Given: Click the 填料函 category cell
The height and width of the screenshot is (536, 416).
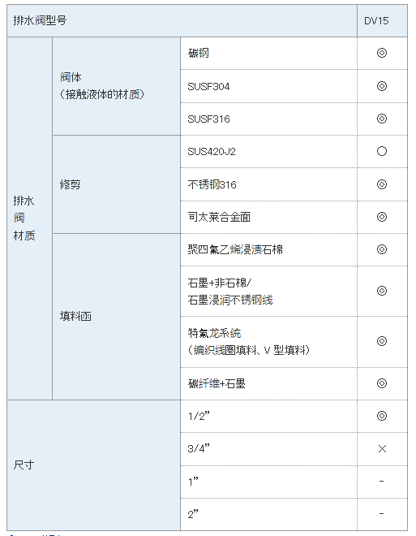Looking at the screenshot, I should [x=117, y=317].
